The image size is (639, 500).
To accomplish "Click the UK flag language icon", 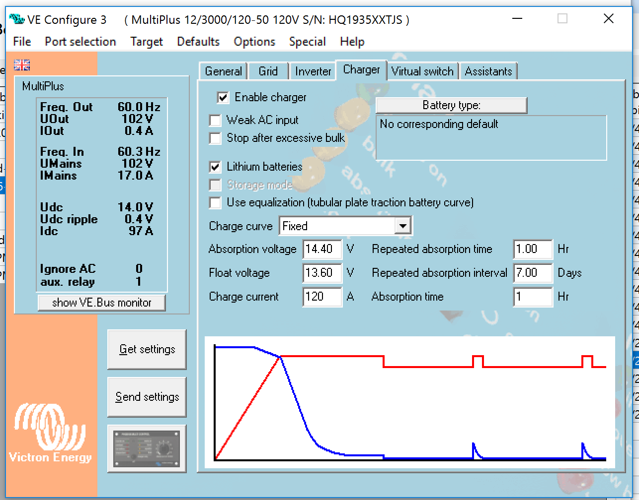I will 22,65.
